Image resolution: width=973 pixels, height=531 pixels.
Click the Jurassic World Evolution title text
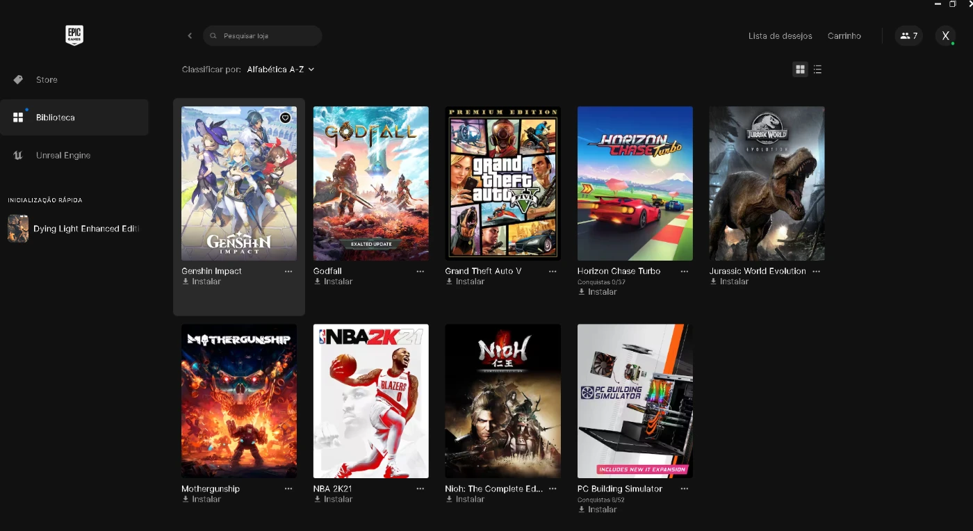click(x=758, y=271)
